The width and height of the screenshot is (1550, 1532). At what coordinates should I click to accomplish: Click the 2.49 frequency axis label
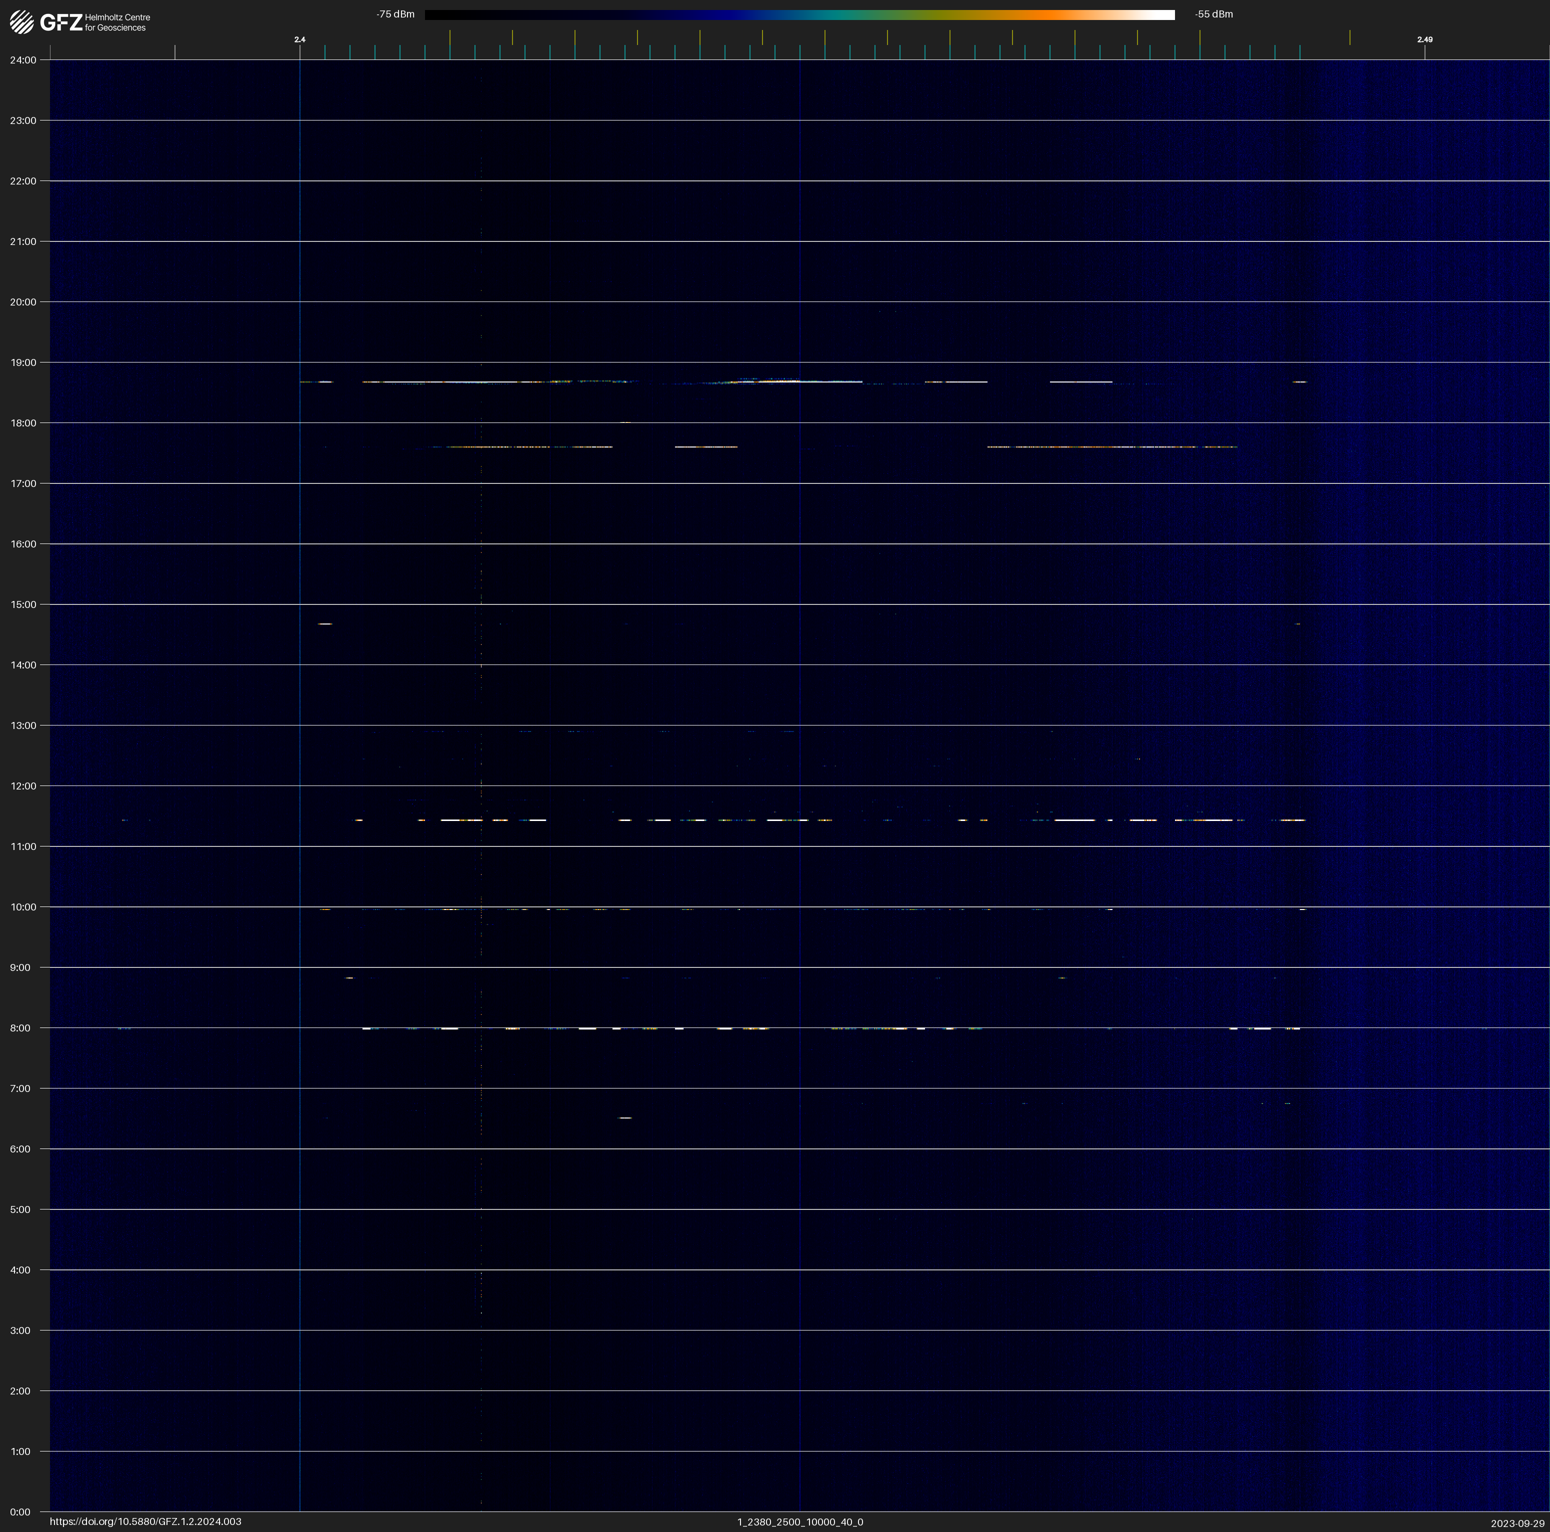click(1424, 39)
